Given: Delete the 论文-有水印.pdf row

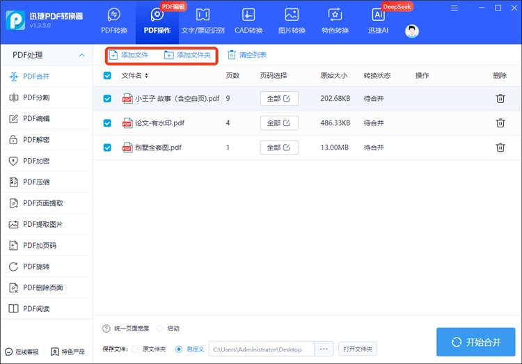Looking at the screenshot, I should pos(500,123).
